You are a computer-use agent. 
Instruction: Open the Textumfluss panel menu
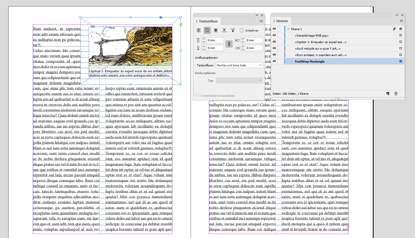coord(261,21)
